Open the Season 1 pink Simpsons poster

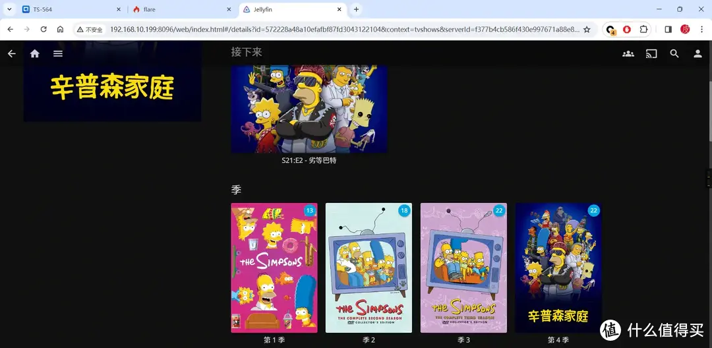pos(274,268)
